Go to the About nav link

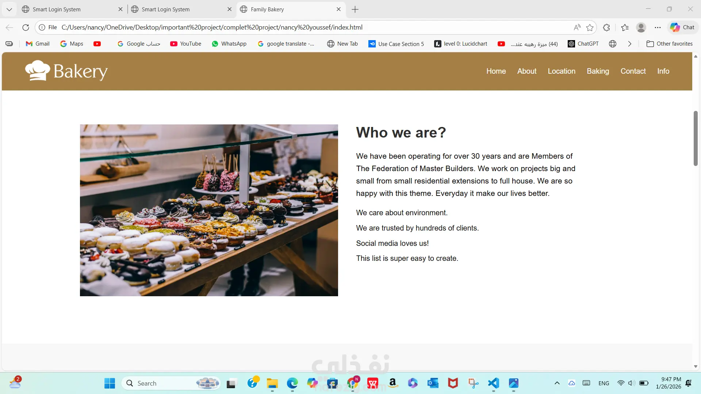526,71
